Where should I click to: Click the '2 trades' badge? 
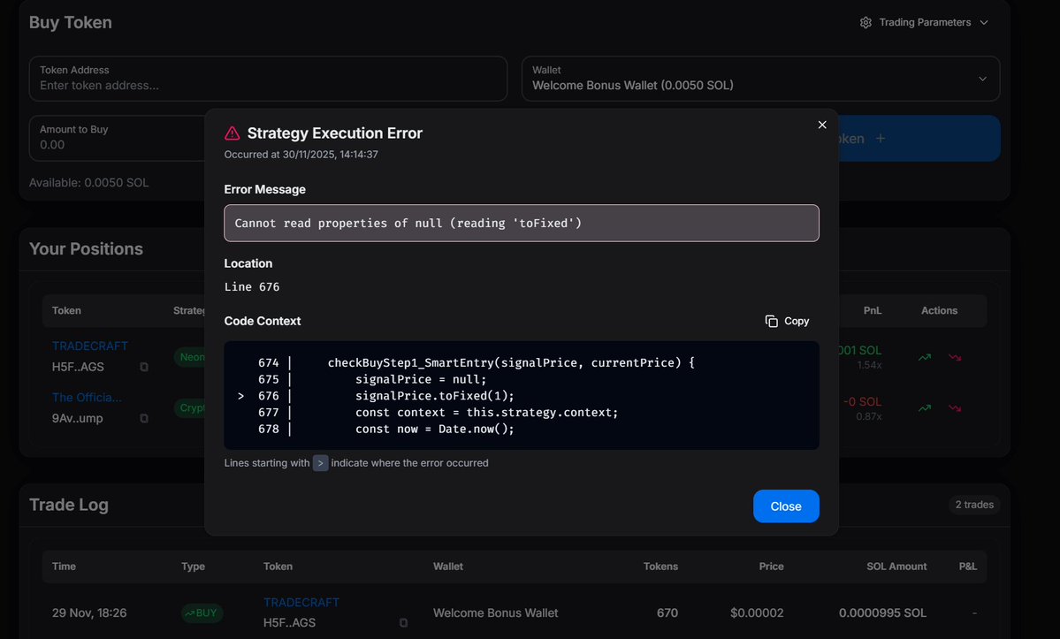click(974, 505)
